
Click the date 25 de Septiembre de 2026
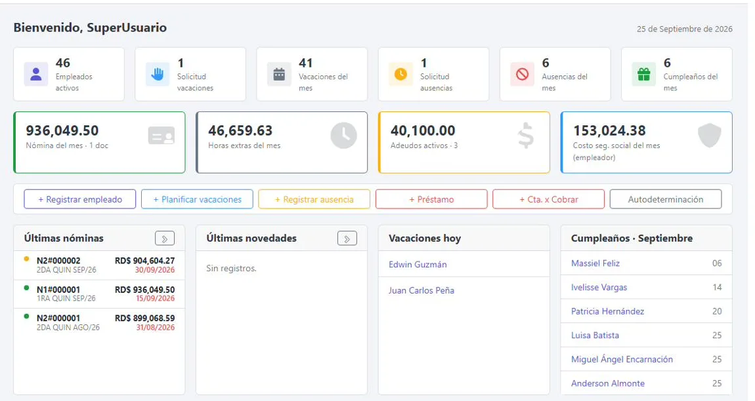pyautogui.click(x=684, y=29)
